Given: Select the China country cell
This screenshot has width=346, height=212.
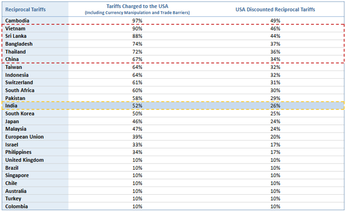Looking at the screenshot, I should tap(13, 60).
